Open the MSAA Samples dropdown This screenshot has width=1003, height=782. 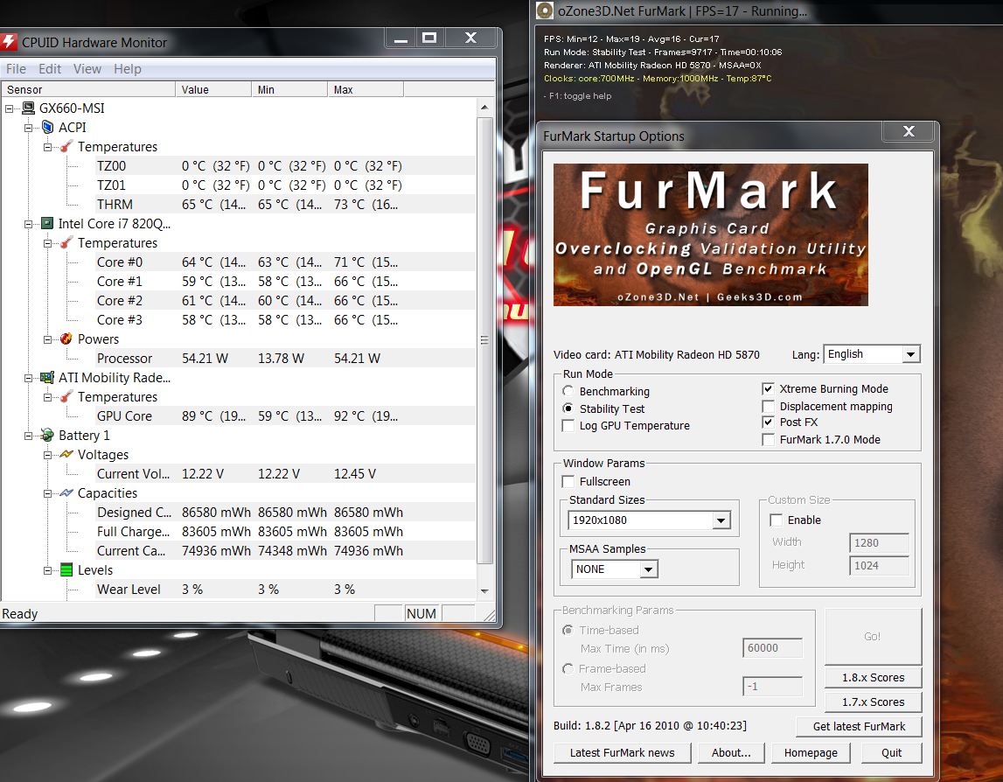[648, 569]
